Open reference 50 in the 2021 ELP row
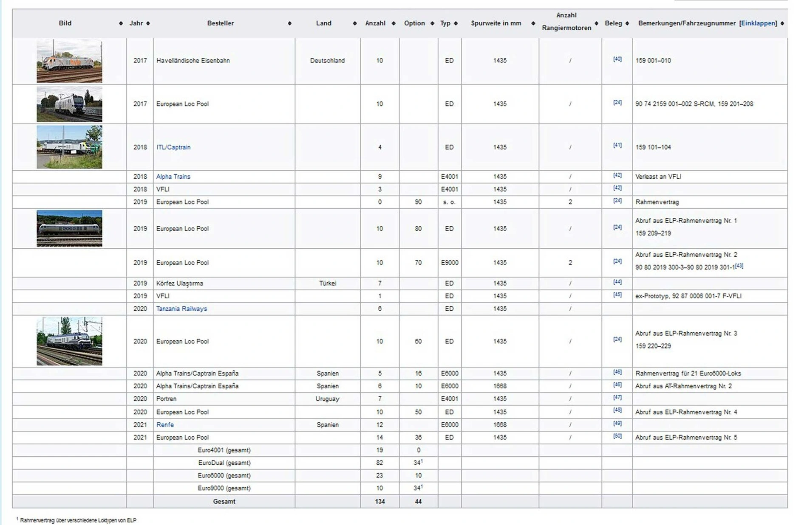This screenshot has width=796, height=525. click(617, 436)
